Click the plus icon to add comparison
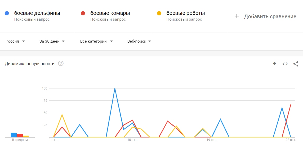303x160 pixels. point(237,16)
